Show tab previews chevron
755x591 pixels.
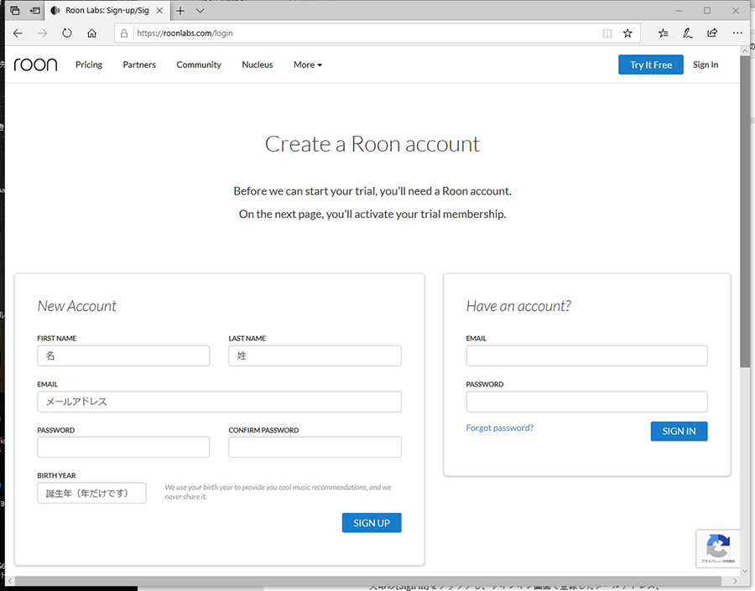(x=200, y=11)
